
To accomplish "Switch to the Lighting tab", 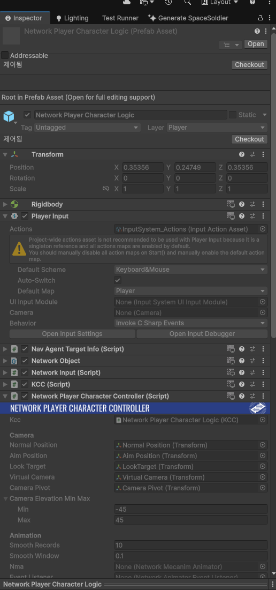I will click(x=72, y=18).
